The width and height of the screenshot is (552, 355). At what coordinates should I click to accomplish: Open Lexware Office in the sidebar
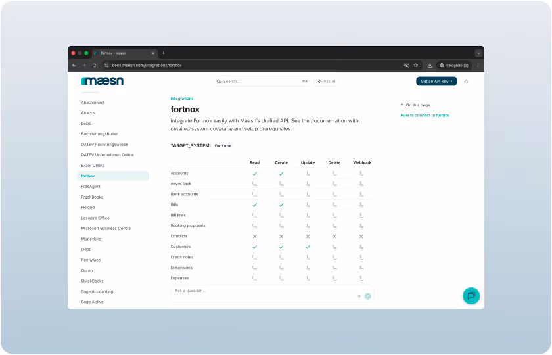(x=95, y=218)
